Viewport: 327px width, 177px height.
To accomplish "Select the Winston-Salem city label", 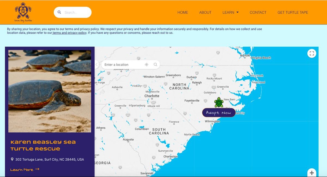I will (x=154, y=77).
